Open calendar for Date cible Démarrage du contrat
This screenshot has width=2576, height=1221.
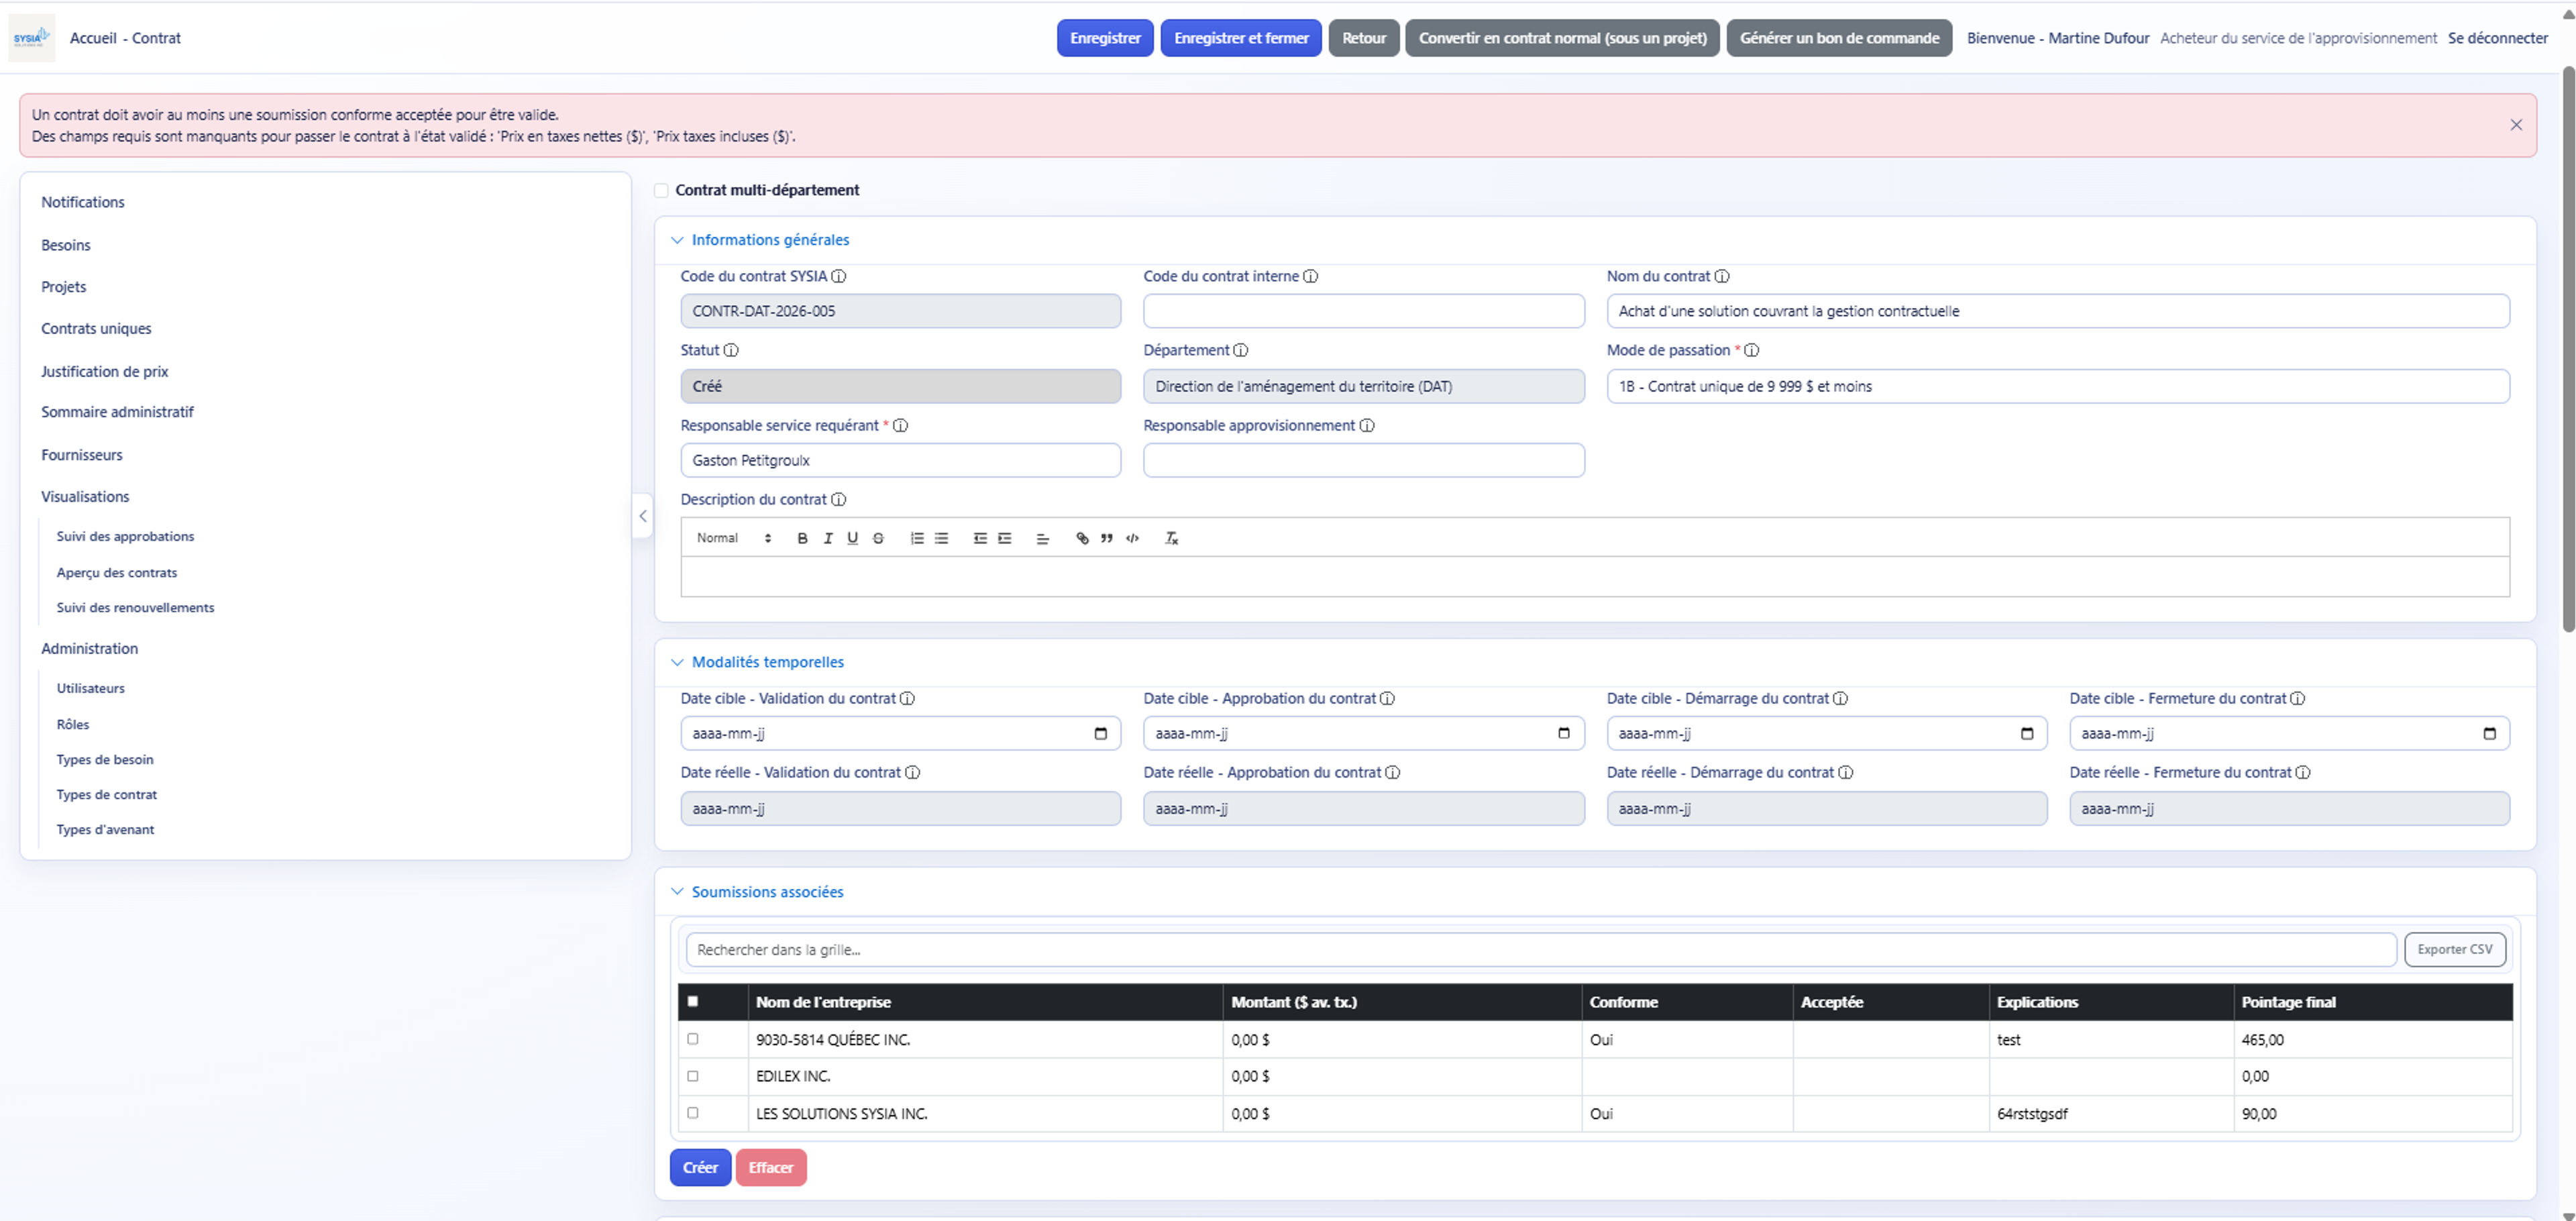pos(2027,733)
